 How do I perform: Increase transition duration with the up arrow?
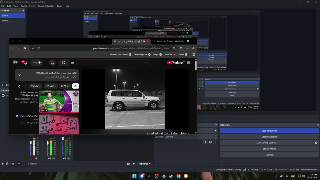tap(215, 135)
